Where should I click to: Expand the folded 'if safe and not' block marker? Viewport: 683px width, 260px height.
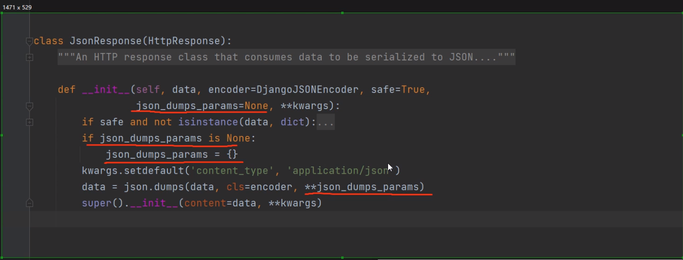[x=29, y=122]
